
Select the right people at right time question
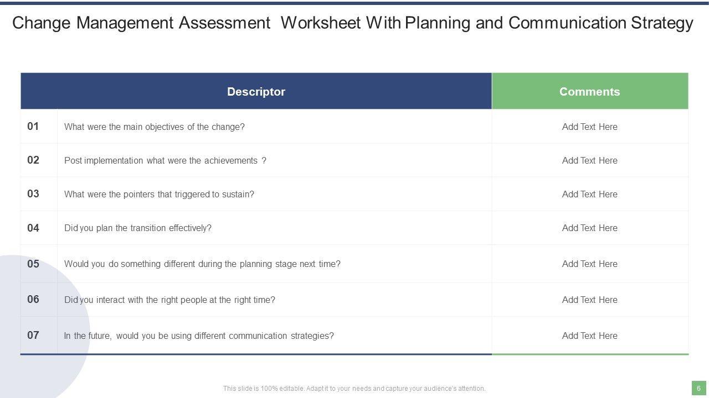tap(169, 300)
